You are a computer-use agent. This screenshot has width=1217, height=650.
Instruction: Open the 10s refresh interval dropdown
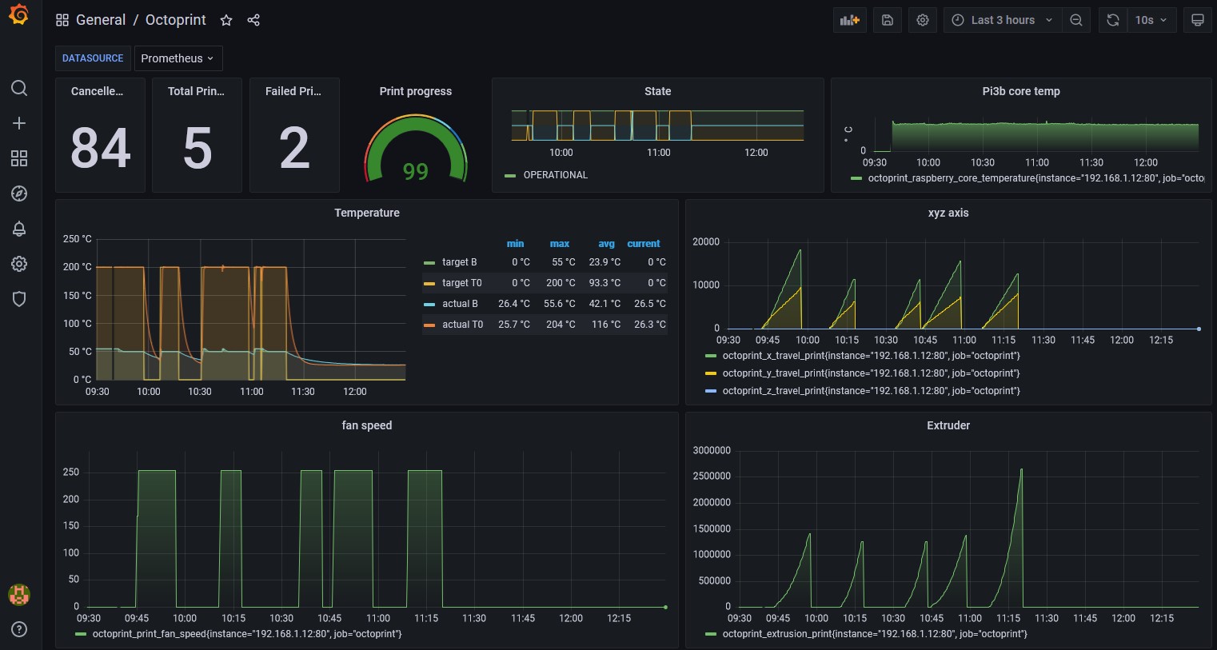(1151, 20)
